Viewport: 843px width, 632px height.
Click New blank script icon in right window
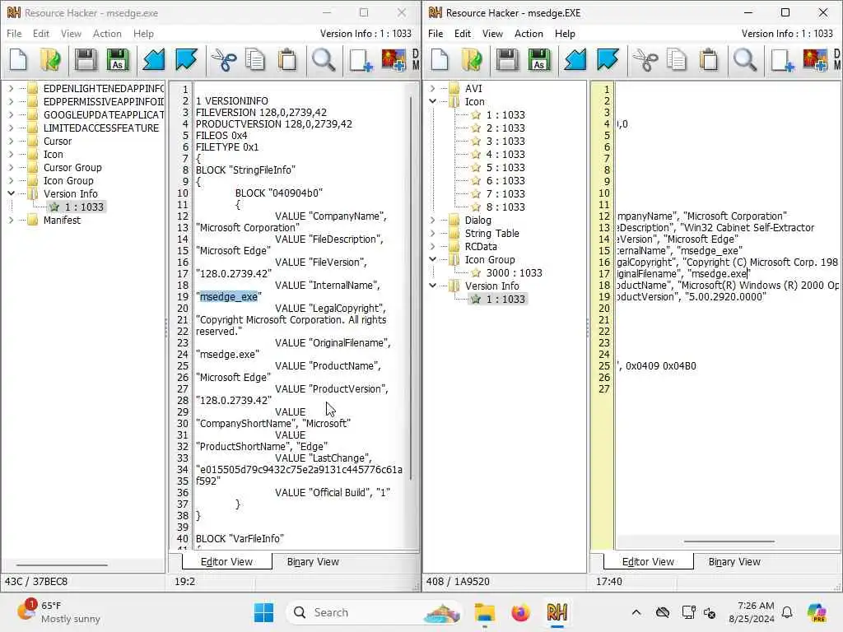(x=440, y=59)
